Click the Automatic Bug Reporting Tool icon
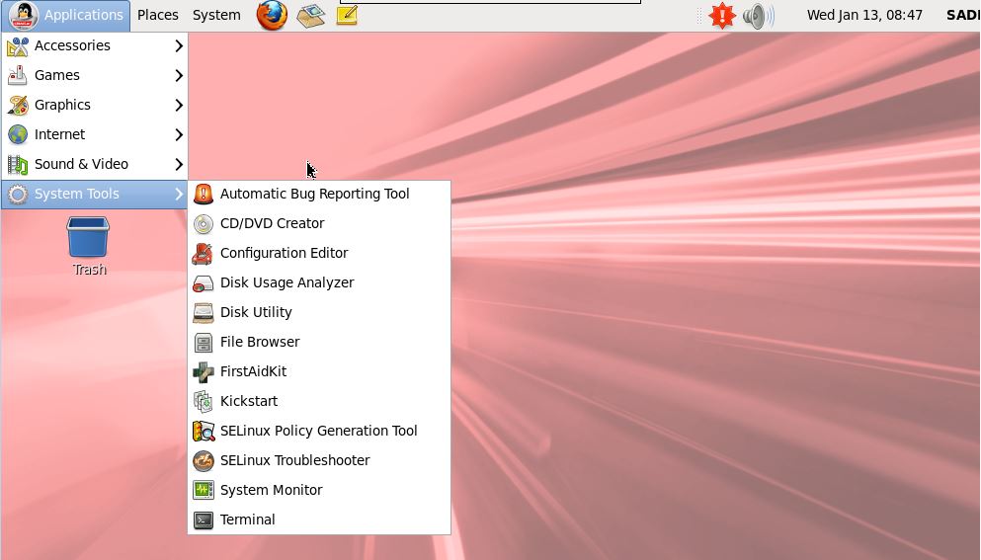 click(x=204, y=194)
